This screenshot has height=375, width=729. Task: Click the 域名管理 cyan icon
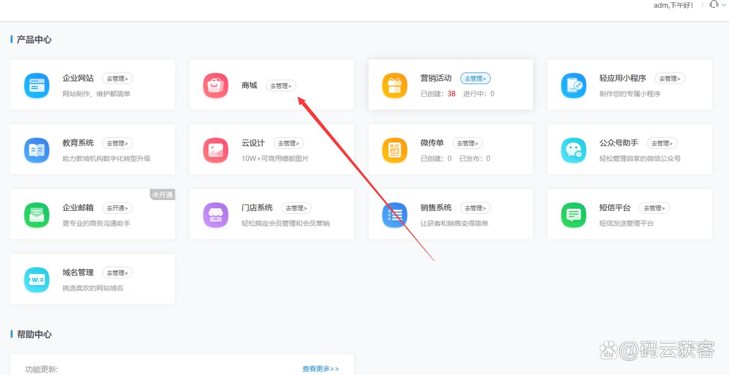coord(37,280)
